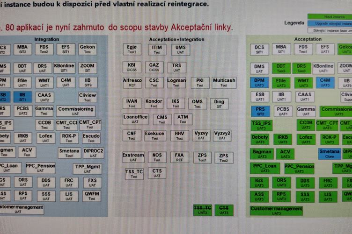This screenshot has width=352, height=234.
Task: Click the PKI Test box
Action: 200,83
